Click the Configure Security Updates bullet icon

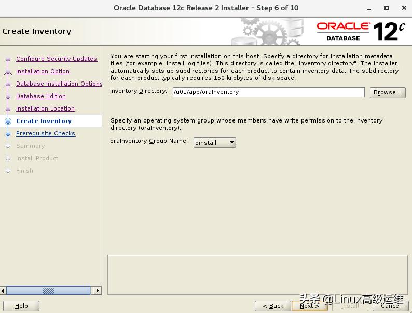click(8, 59)
